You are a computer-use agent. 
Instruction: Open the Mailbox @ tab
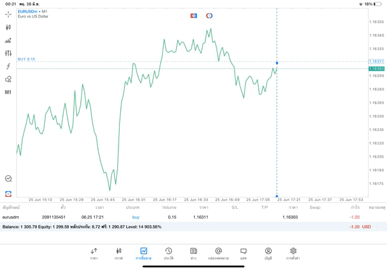(x=218, y=253)
